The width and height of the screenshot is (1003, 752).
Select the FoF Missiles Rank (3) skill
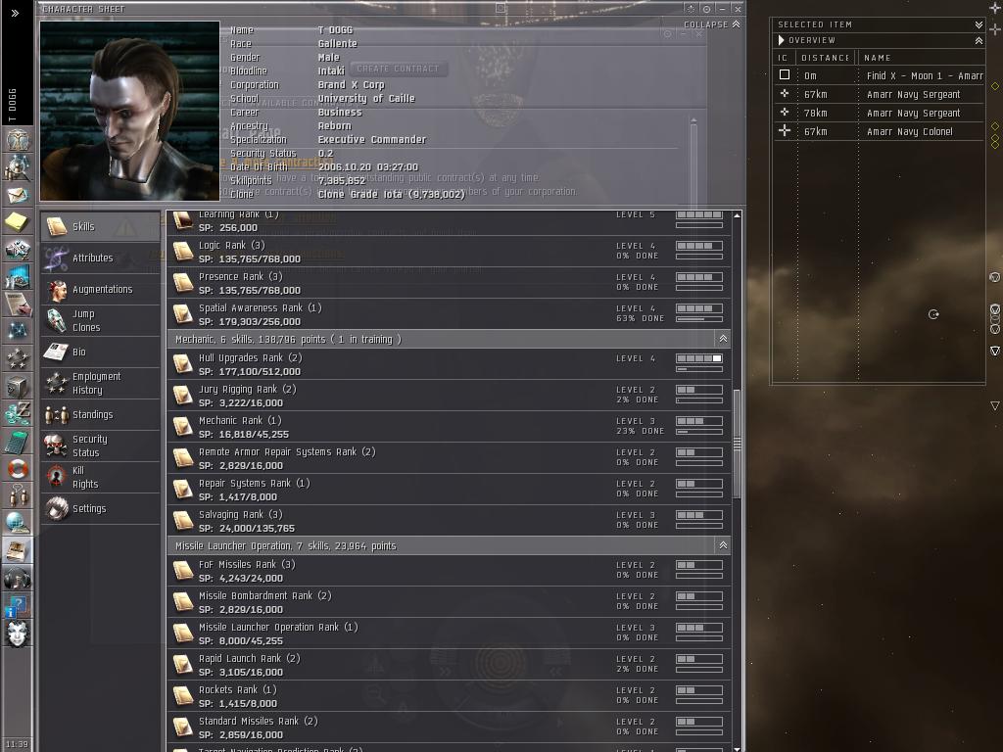[x=449, y=571]
